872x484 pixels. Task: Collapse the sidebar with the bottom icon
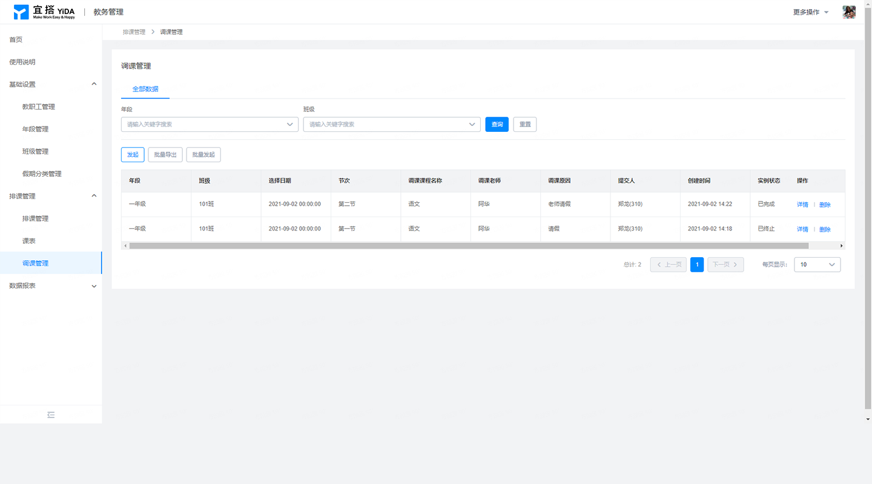[x=51, y=415]
